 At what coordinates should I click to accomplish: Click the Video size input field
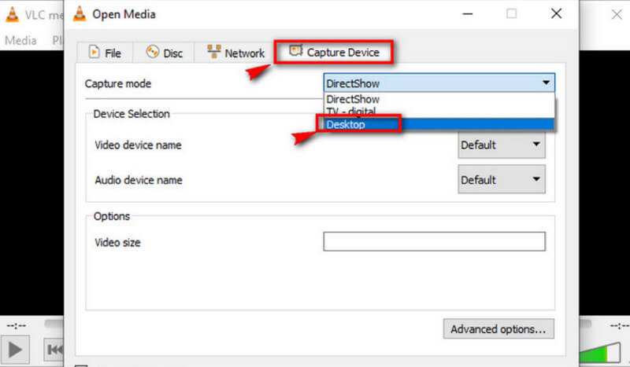tap(435, 241)
